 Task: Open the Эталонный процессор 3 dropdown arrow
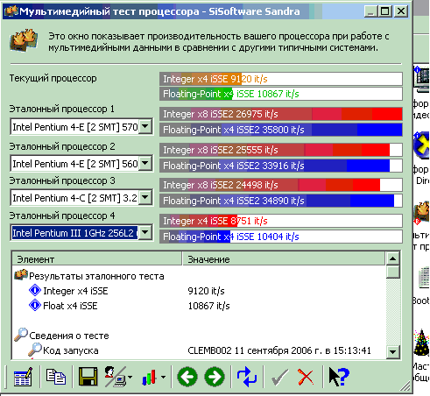coord(145,198)
